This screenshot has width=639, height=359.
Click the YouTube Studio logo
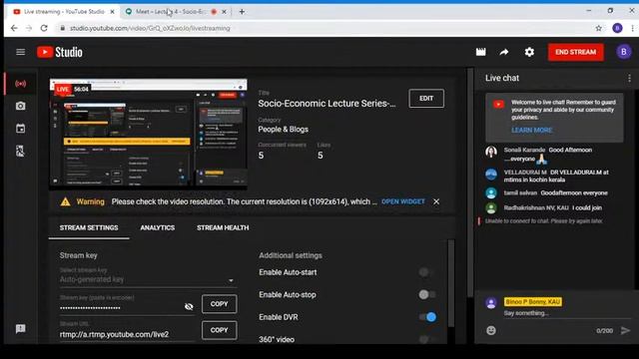(x=60, y=52)
